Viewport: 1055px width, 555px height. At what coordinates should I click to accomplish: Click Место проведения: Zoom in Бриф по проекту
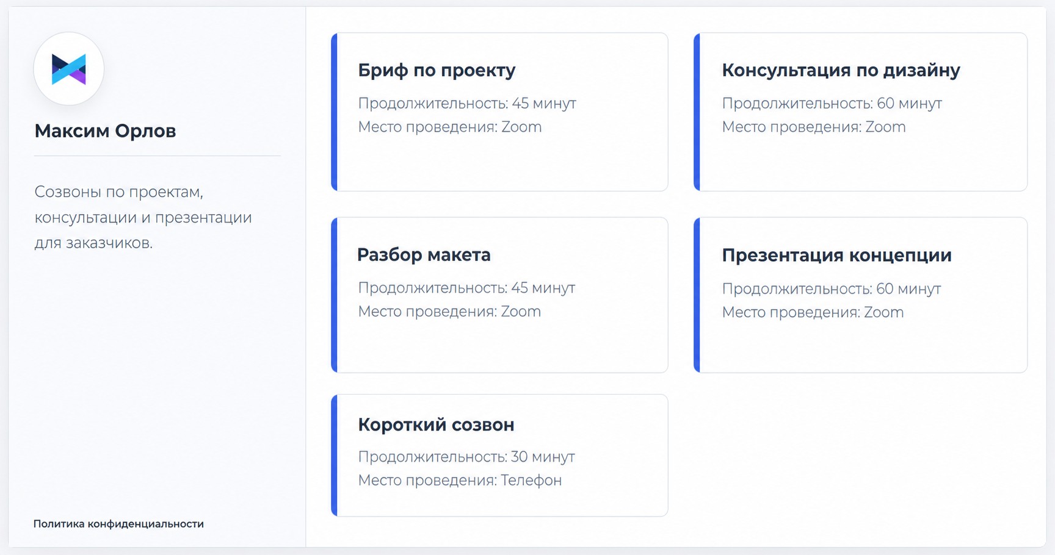pyautogui.click(x=450, y=127)
